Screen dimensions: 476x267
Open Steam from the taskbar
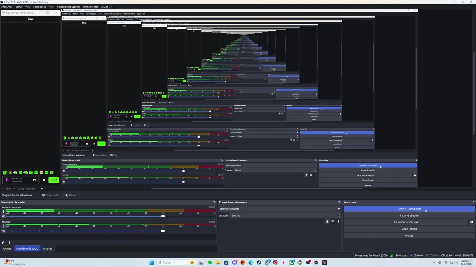coord(259,263)
